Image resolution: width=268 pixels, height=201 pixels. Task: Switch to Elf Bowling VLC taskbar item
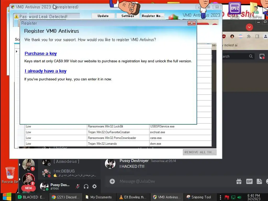click(133, 197)
